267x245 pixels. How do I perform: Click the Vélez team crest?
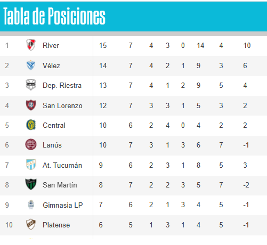pos(31,65)
